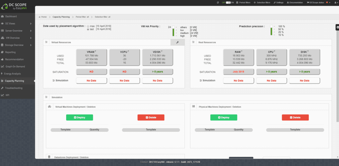Click the DC Views eye icon

point(2,24)
